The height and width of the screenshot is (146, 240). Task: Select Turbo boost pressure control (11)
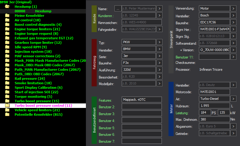click(x=43, y=106)
